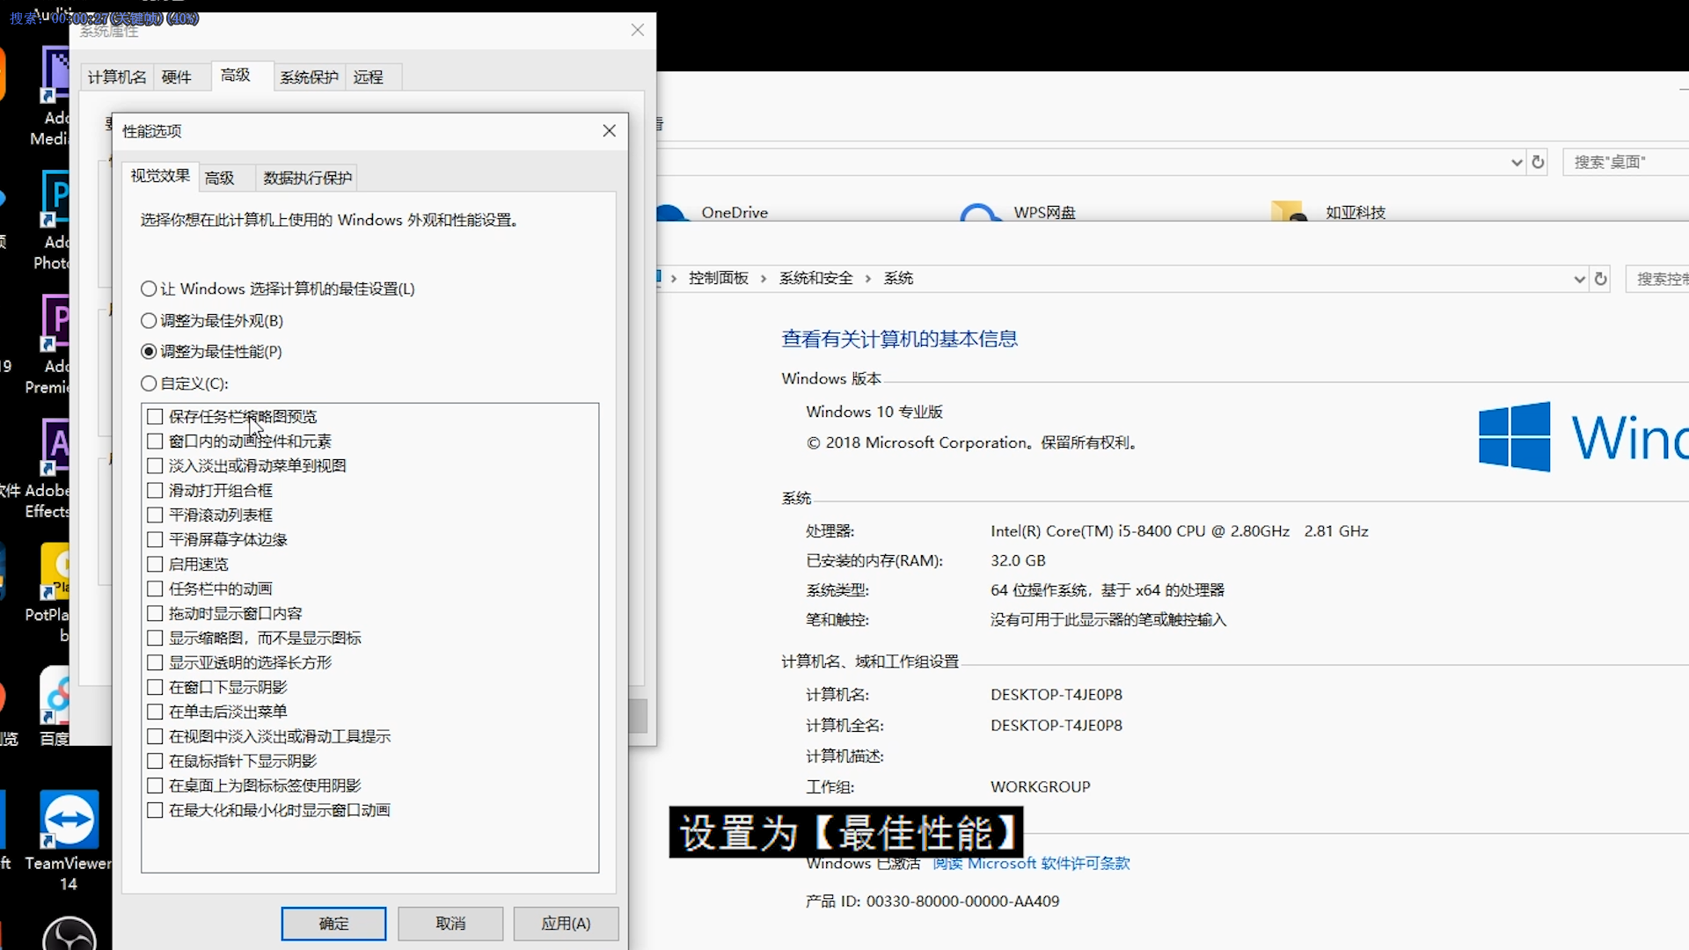
Task: Switch to 视觉效果 tab in 性能选项
Action: click(x=160, y=176)
